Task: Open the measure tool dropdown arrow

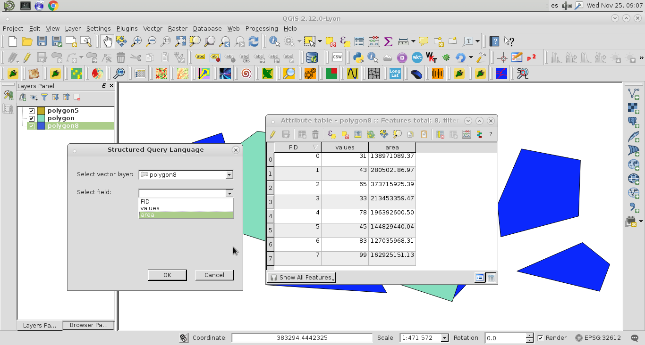Action: click(413, 41)
